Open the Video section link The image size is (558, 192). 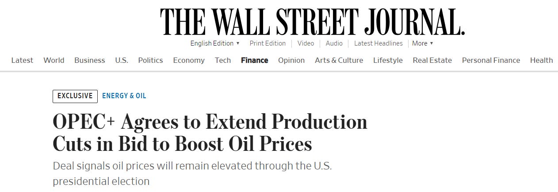(x=306, y=43)
